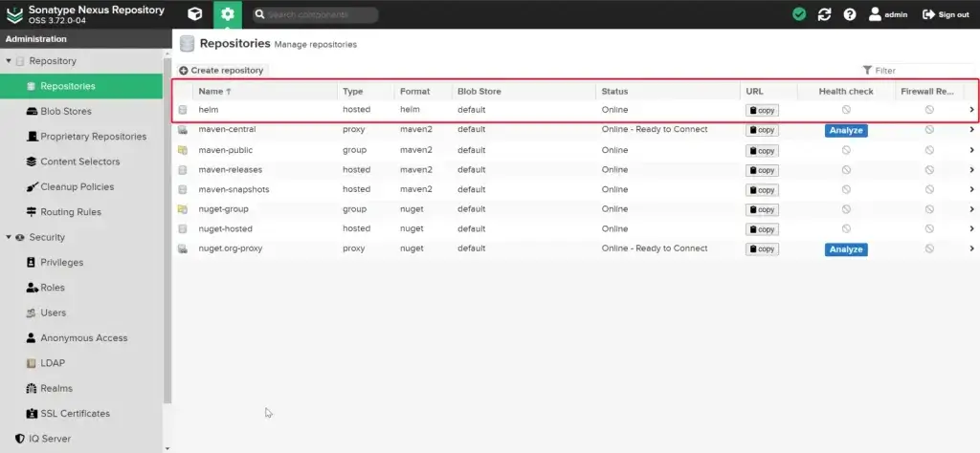
Task: Click the maven-snapshots repository name
Action: point(234,189)
